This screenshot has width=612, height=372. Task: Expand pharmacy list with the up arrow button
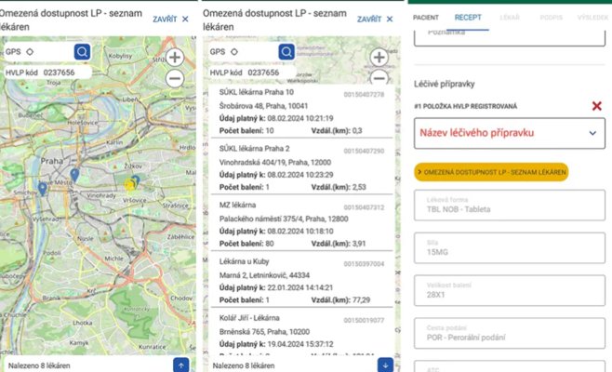(181, 365)
